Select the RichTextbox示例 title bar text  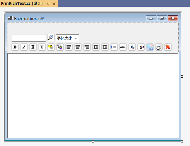(29, 19)
